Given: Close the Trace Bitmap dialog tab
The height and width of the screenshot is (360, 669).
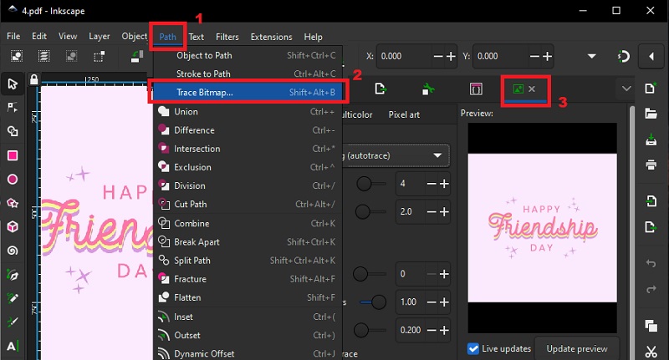Looking at the screenshot, I should [532, 89].
